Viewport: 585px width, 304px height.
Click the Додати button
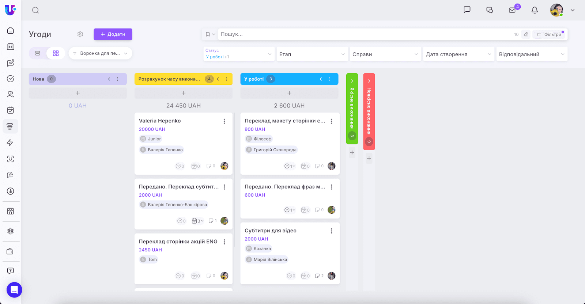pos(113,34)
